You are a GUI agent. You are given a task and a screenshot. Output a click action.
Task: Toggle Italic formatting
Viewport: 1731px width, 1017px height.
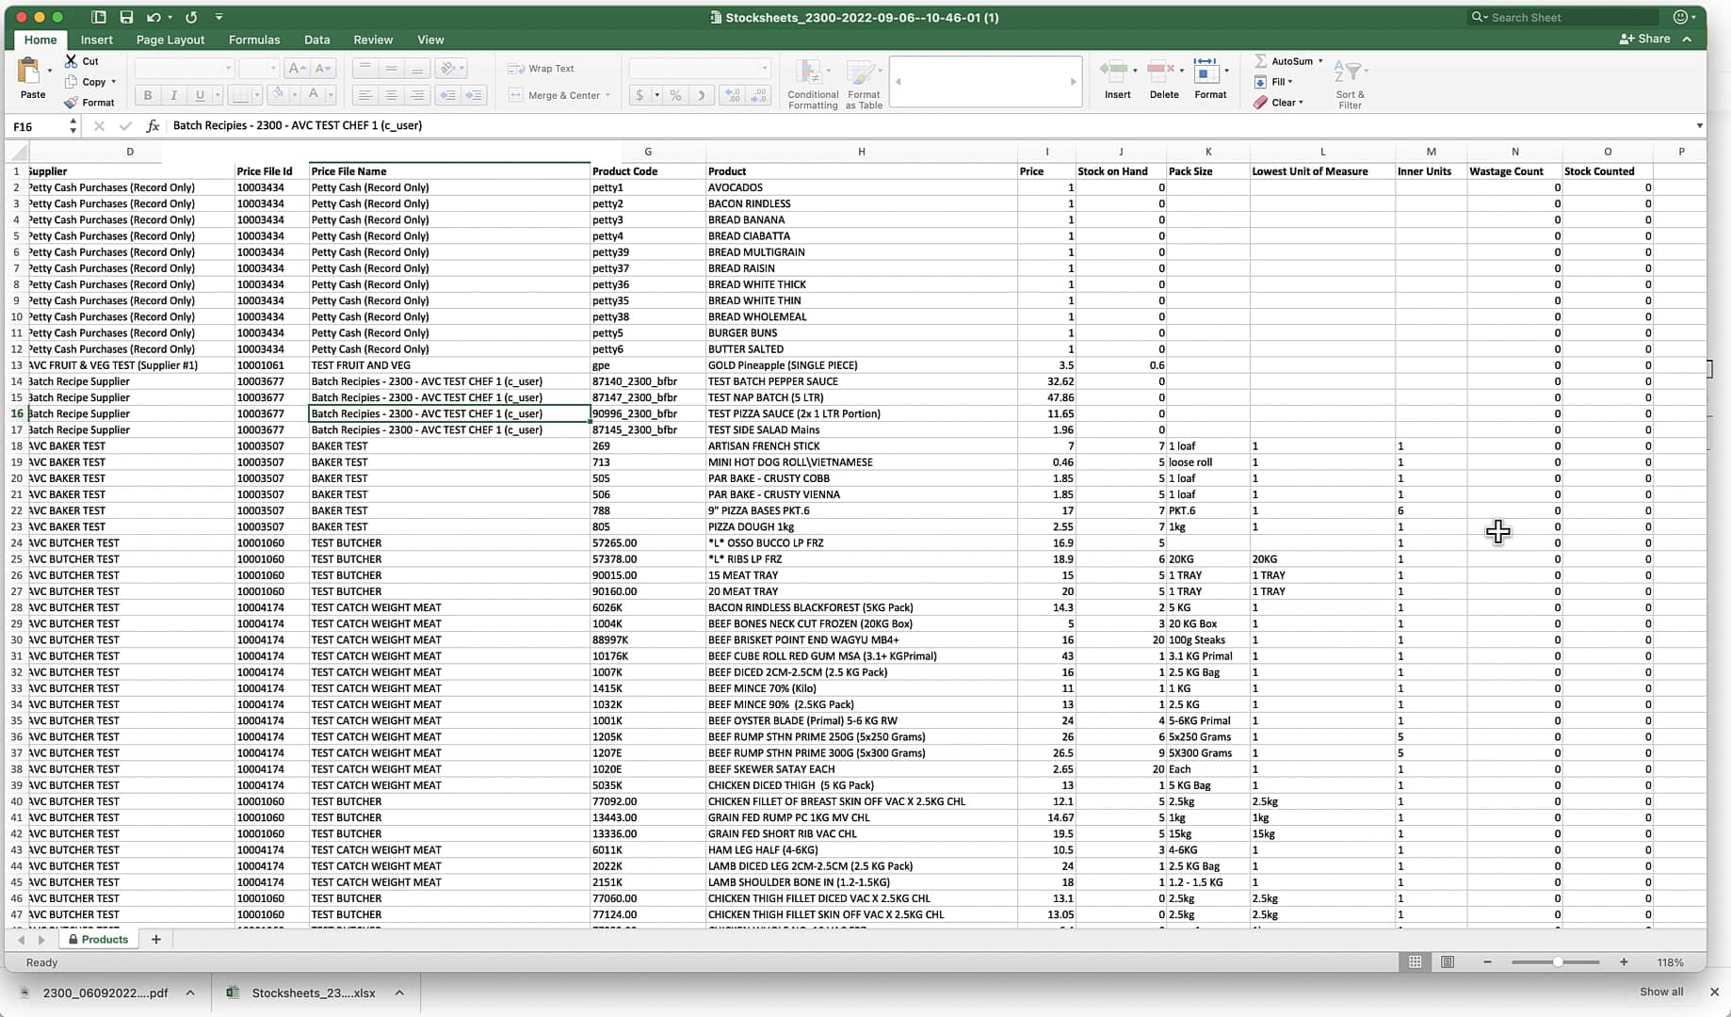(x=173, y=95)
